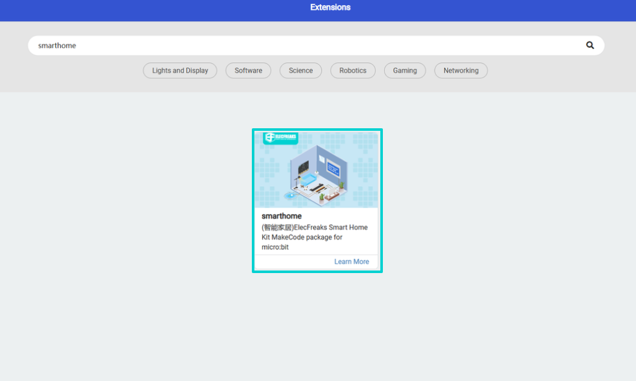Image resolution: width=636 pixels, height=381 pixels.
Task: Click the dark micro:bit board in illustration
Action: point(303,167)
